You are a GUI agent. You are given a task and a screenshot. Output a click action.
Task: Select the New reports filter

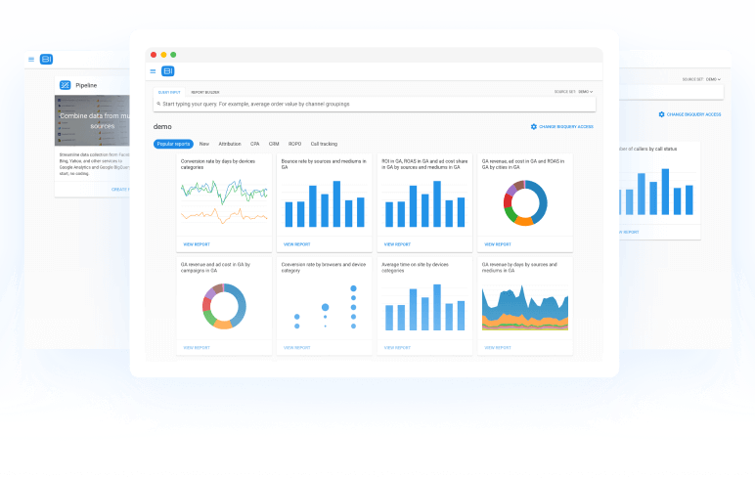(204, 144)
